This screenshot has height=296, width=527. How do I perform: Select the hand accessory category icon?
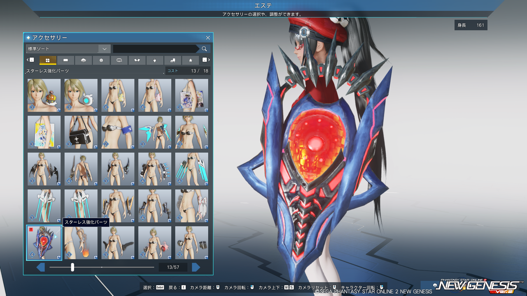click(155, 60)
